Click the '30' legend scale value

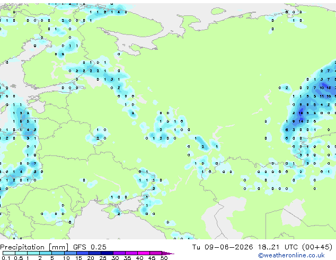pos(116,258)
